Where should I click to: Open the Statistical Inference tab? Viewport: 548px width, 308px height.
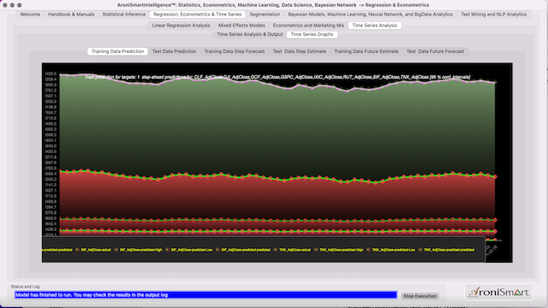[123, 15]
